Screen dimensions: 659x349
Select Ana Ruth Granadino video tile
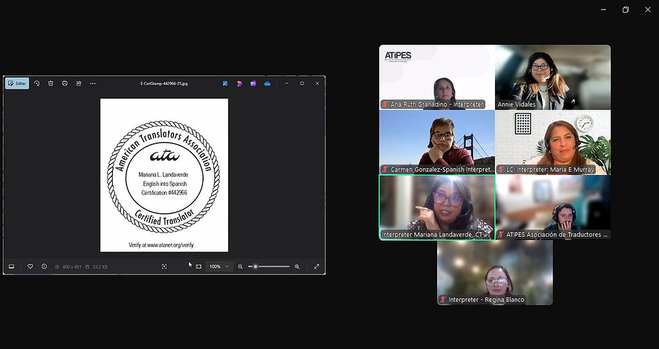pyautogui.click(x=437, y=77)
